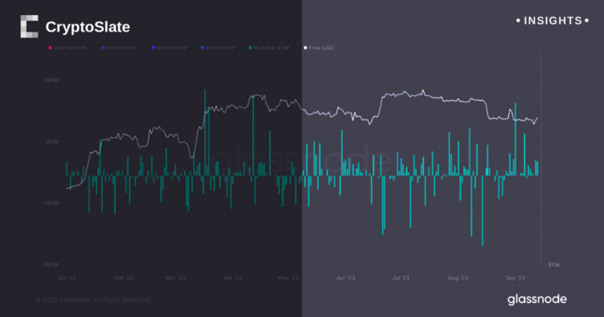Click the teal 'More than $10M' legend dot
Image resolution: width=604 pixels, height=317 pixels.
250,48
